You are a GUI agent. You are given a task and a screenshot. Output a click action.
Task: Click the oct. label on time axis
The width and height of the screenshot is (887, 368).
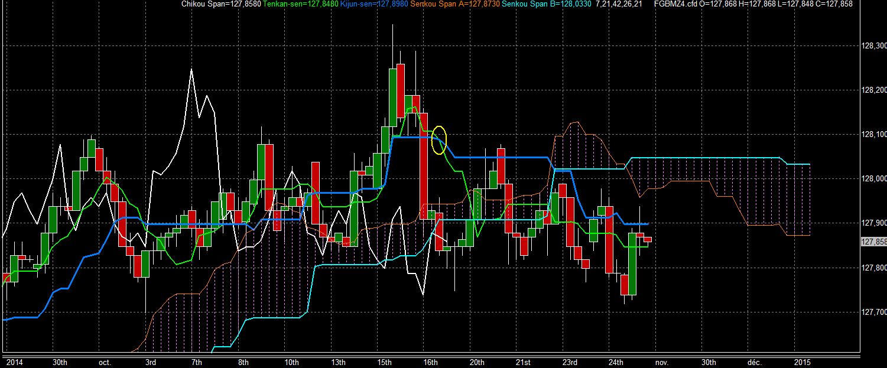click(x=105, y=362)
